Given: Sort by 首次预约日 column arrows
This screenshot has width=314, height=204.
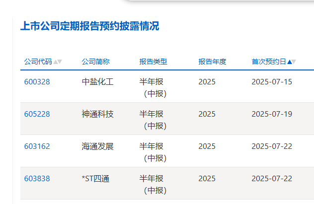Looking at the screenshot, I should coord(291,62).
